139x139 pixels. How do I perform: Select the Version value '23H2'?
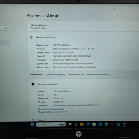[x=56, y=95]
